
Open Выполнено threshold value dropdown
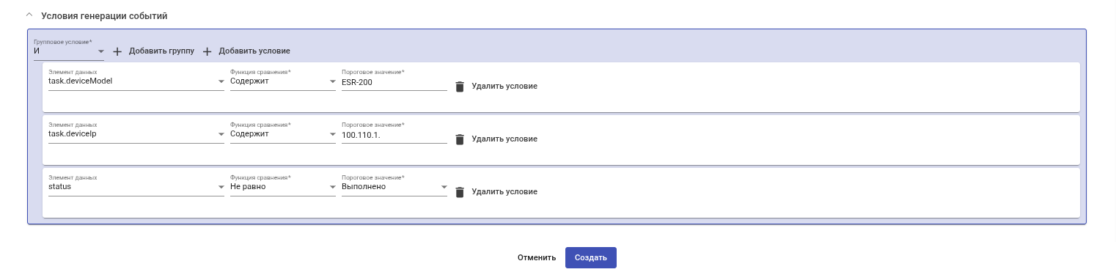coord(394,187)
